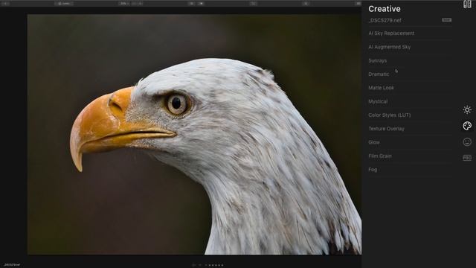This screenshot has height=268, width=476.
Task: Open the Portrait tools face icon
Action: (x=467, y=142)
